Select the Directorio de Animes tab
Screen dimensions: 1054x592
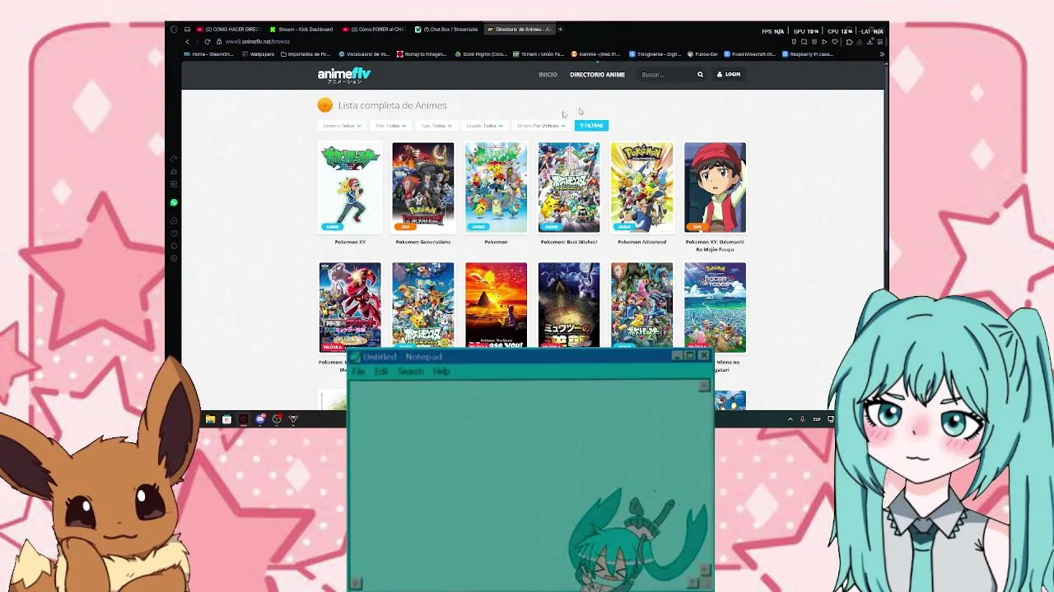coord(519,30)
